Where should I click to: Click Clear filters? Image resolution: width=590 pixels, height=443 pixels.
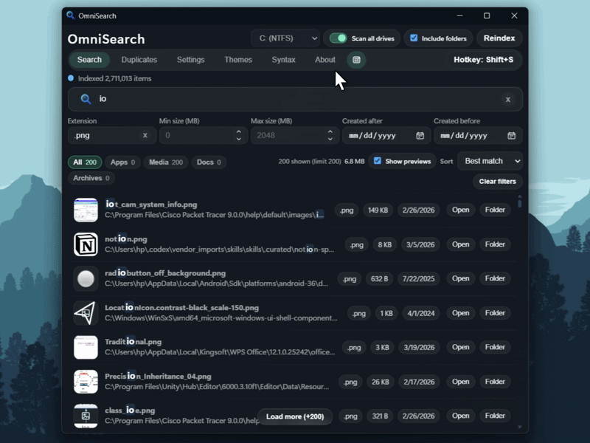click(x=497, y=182)
